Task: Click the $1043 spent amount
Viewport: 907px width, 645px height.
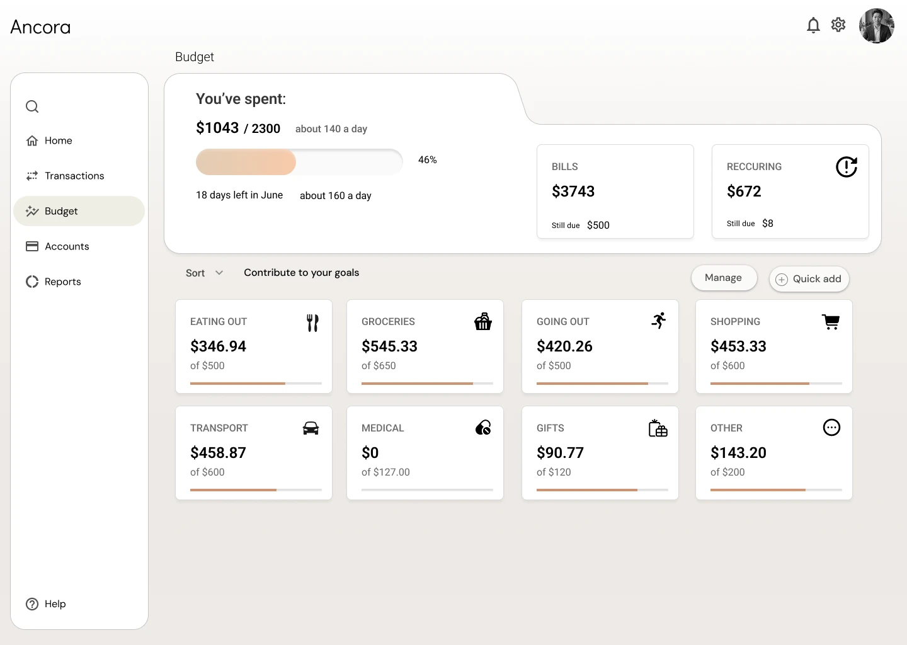Action: click(x=217, y=128)
